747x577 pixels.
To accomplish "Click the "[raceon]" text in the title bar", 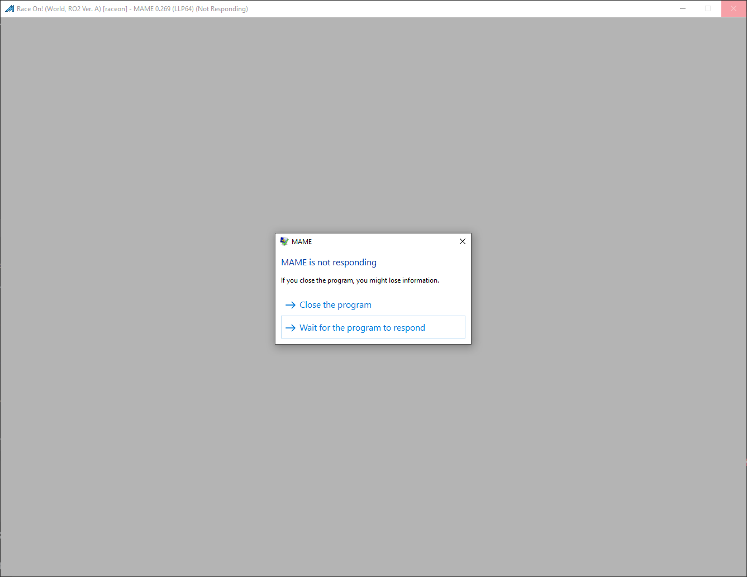I will tap(115, 9).
